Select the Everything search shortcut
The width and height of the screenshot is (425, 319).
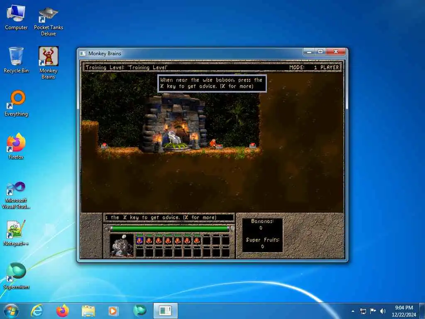(16, 103)
